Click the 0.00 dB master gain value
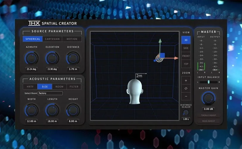Image resolution: width=242 pixels, height=149 pixels. pos(208,109)
